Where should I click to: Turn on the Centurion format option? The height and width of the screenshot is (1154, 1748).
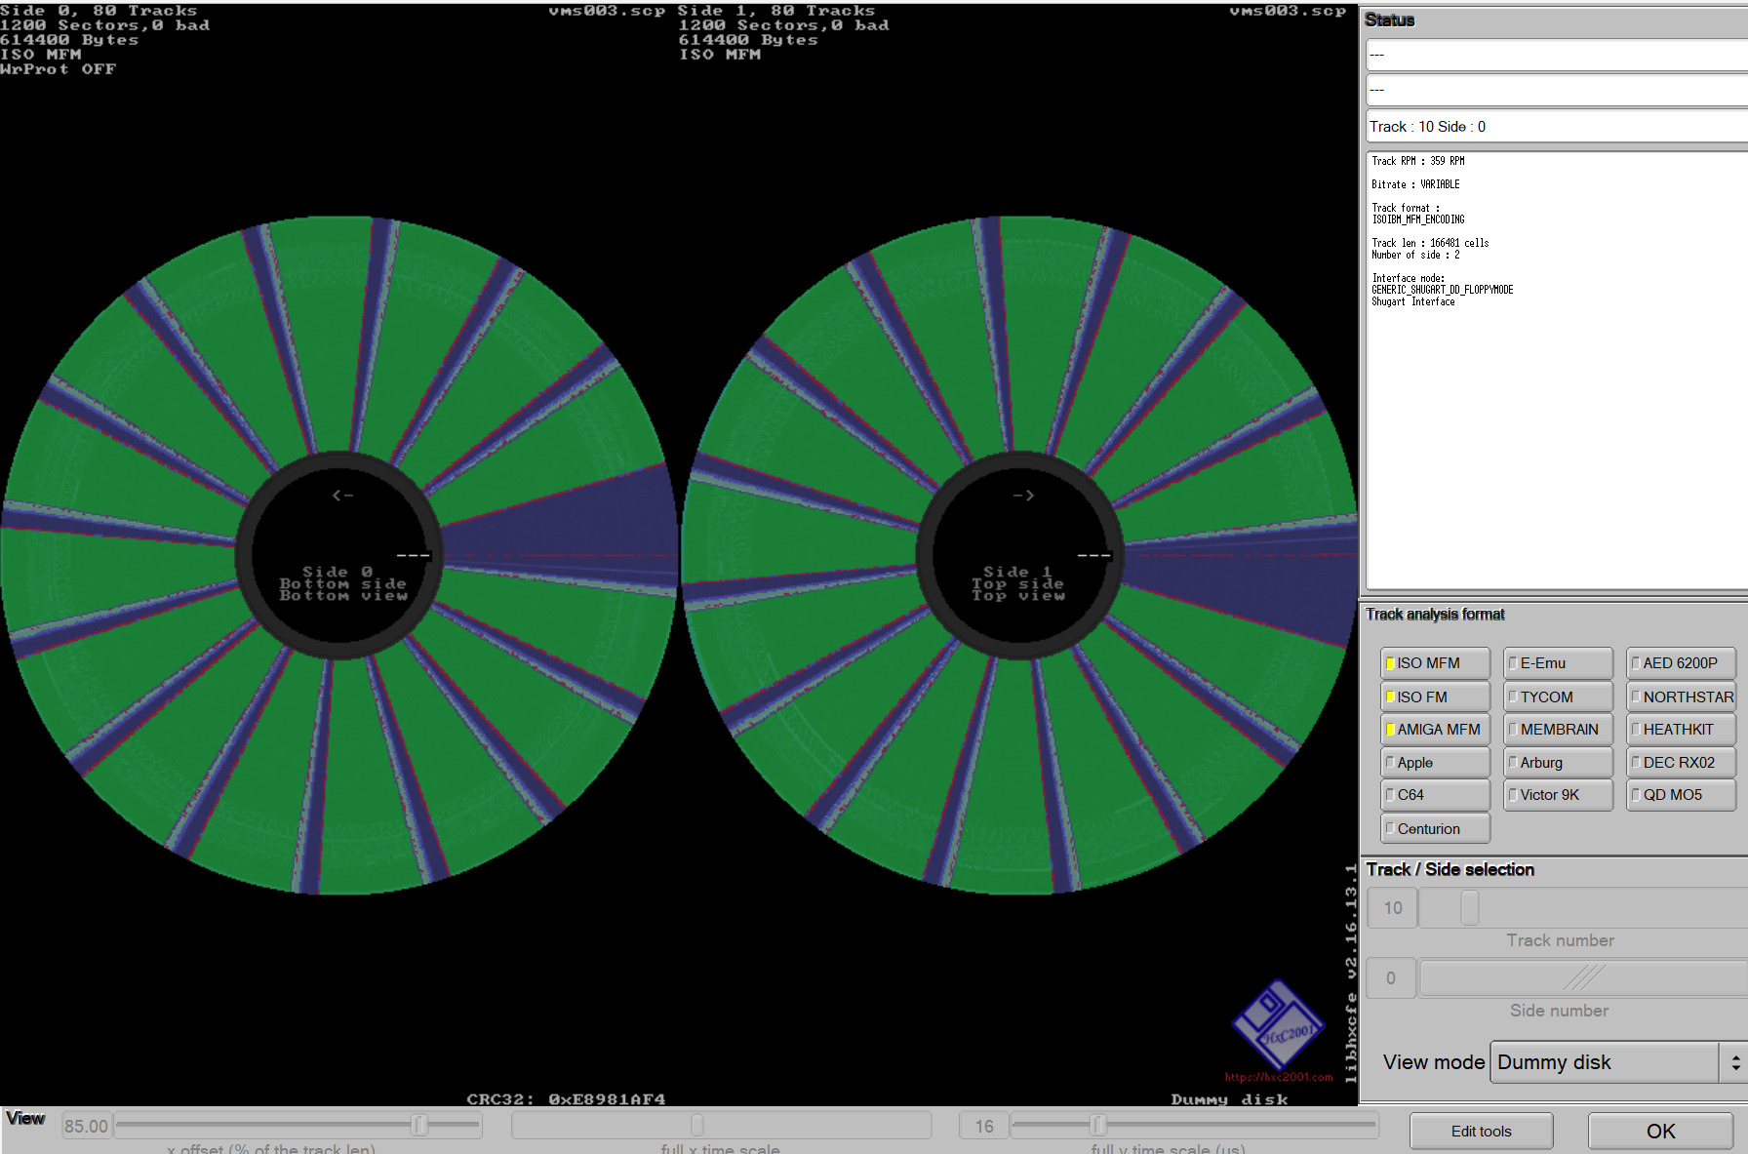(1435, 829)
